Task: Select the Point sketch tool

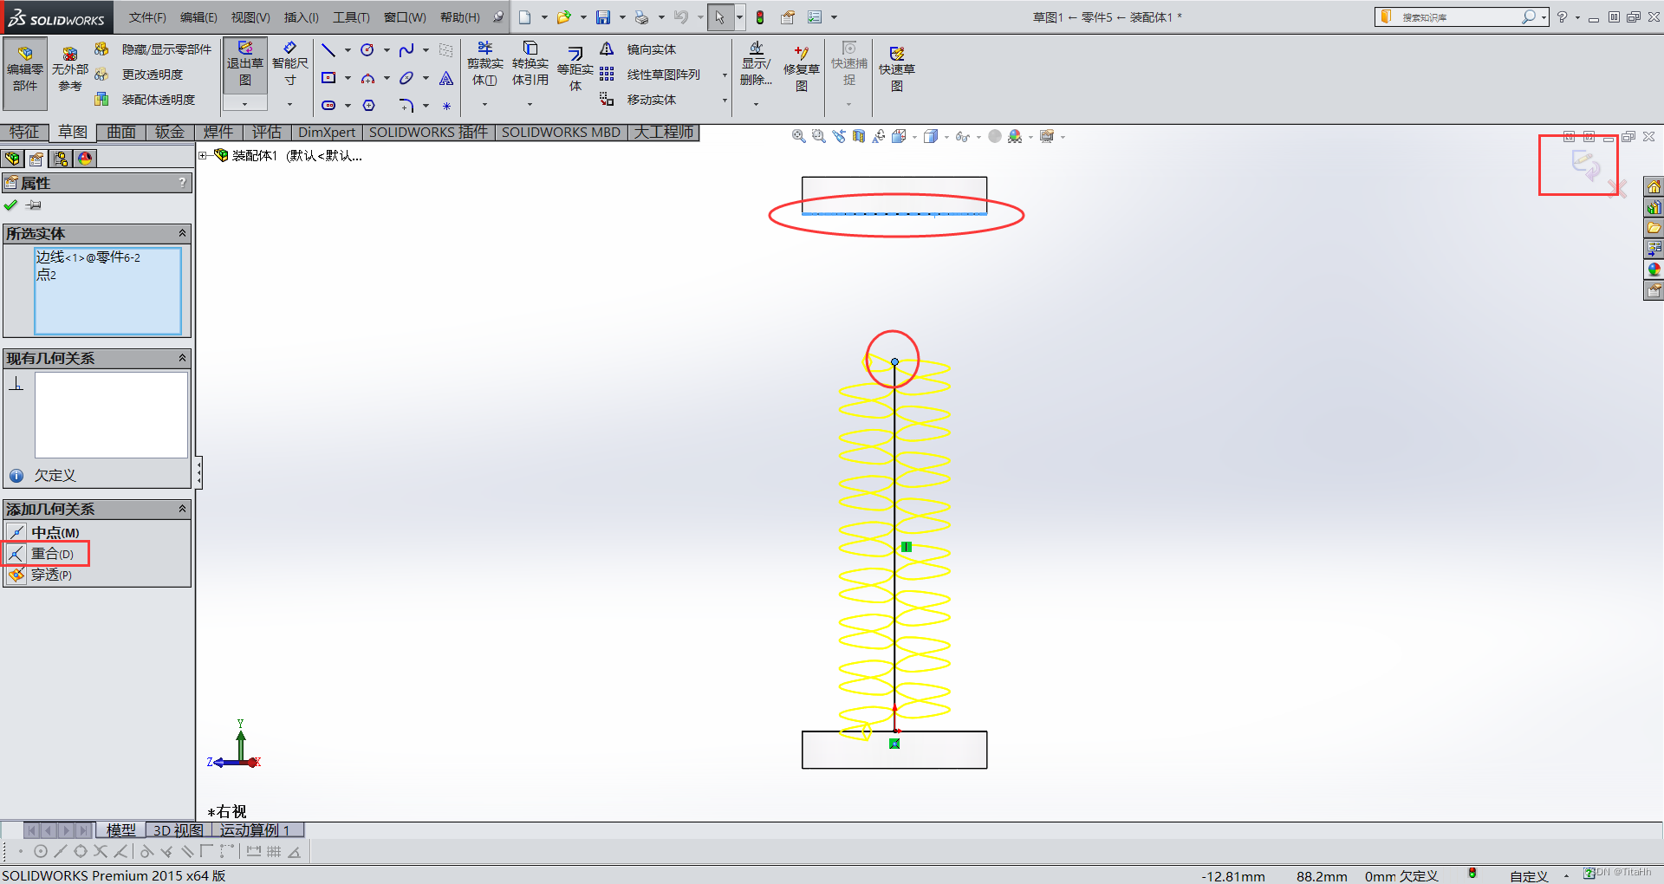Action: [446, 106]
